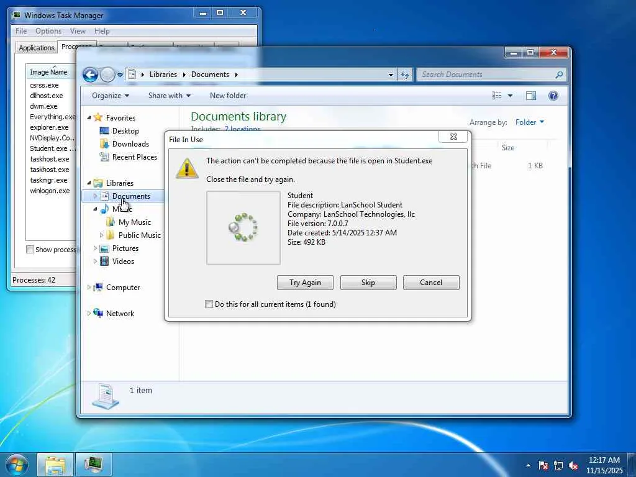Image resolution: width=636 pixels, height=477 pixels.
Task: Collapse the Music library arrow
Action: tap(95, 209)
